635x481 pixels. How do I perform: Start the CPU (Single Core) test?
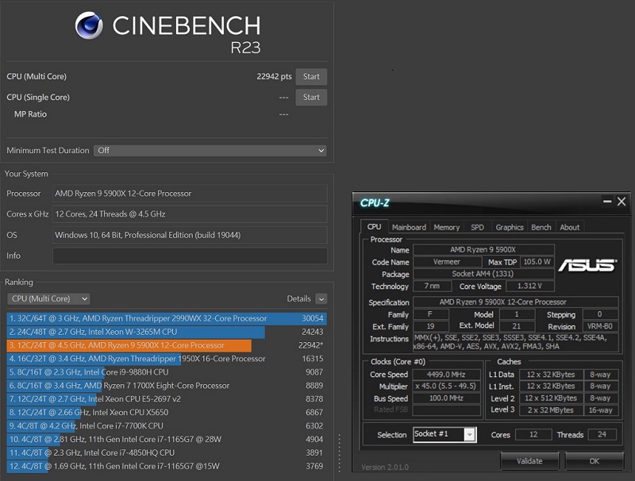coord(311,97)
